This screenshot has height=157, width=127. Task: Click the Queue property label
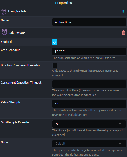[5, 142]
